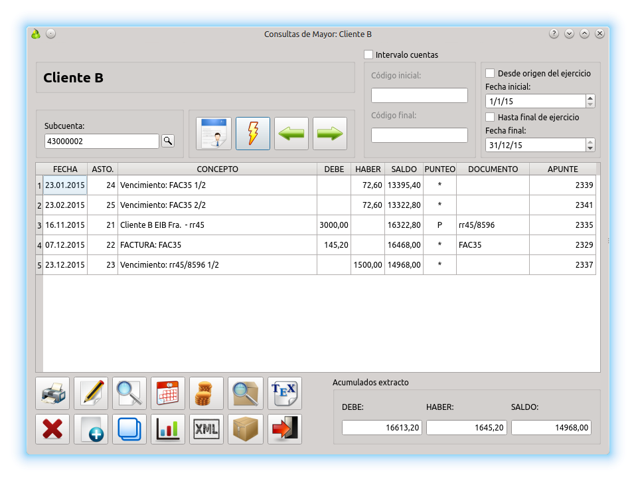The height and width of the screenshot is (481, 636).
Task: Check Desde origen del ejercicio
Action: (x=490, y=73)
